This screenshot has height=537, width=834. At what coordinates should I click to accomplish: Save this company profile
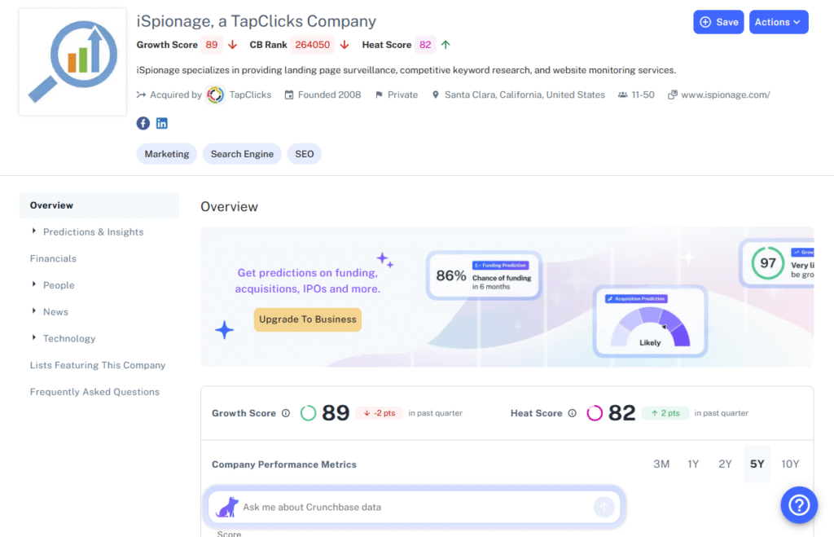[x=718, y=22]
